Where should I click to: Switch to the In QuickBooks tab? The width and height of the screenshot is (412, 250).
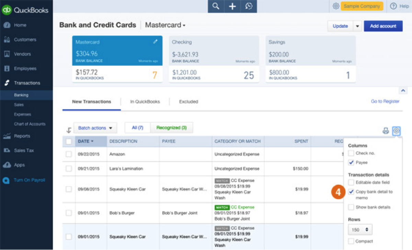click(145, 102)
